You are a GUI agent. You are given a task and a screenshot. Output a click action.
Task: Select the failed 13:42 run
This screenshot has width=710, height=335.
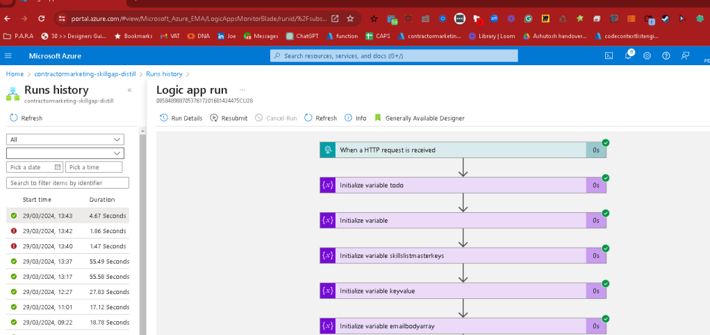[68, 231]
